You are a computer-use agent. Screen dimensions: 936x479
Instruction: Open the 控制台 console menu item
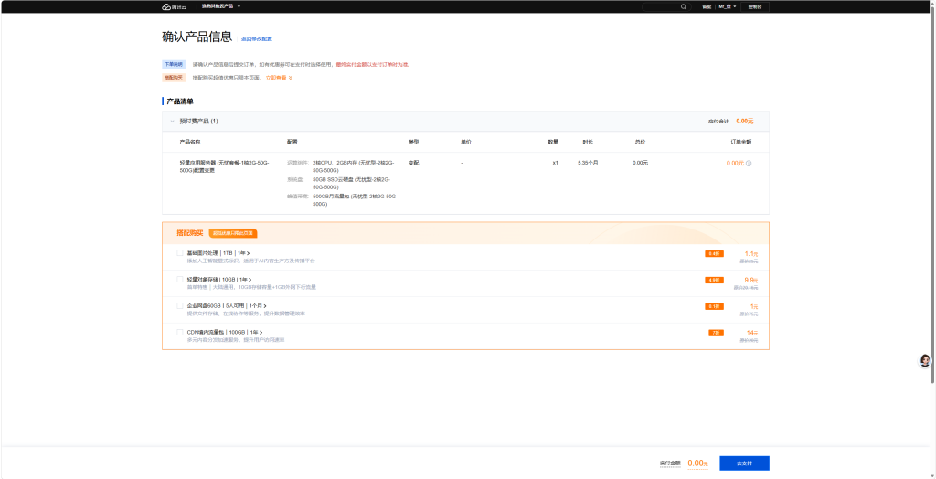click(x=754, y=6)
